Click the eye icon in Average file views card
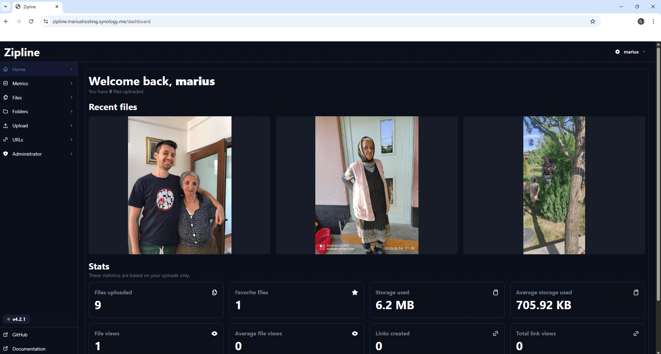Viewport: 661px width, 354px height. pyautogui.click(x=355, y=334)
